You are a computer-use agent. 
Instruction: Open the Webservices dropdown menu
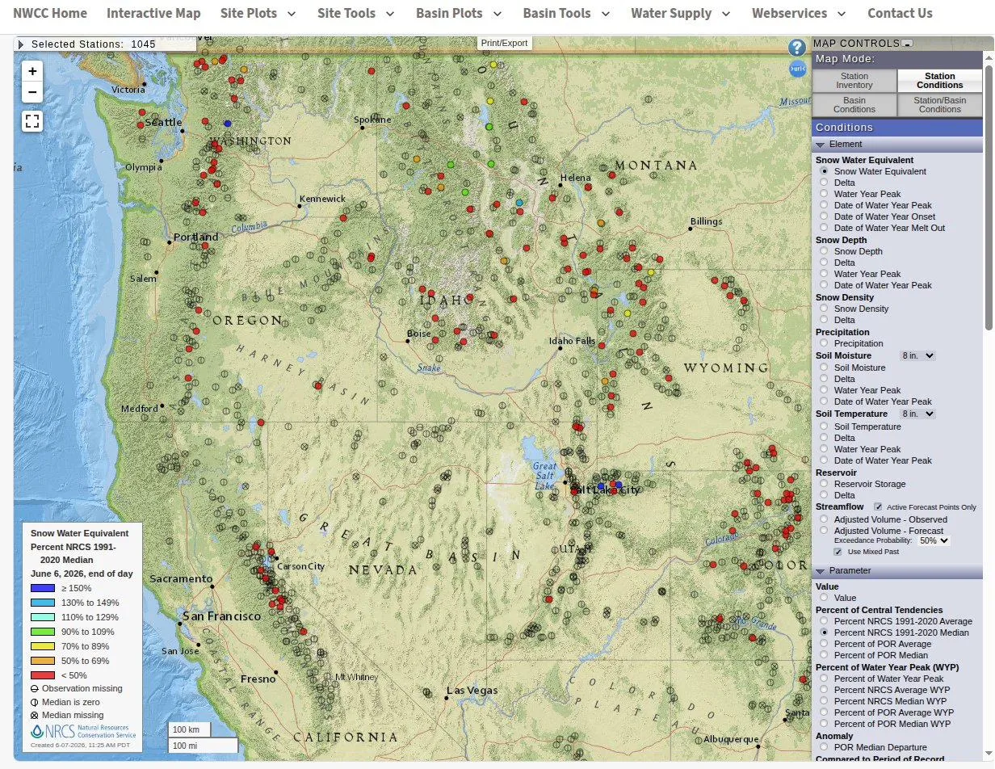799,14
